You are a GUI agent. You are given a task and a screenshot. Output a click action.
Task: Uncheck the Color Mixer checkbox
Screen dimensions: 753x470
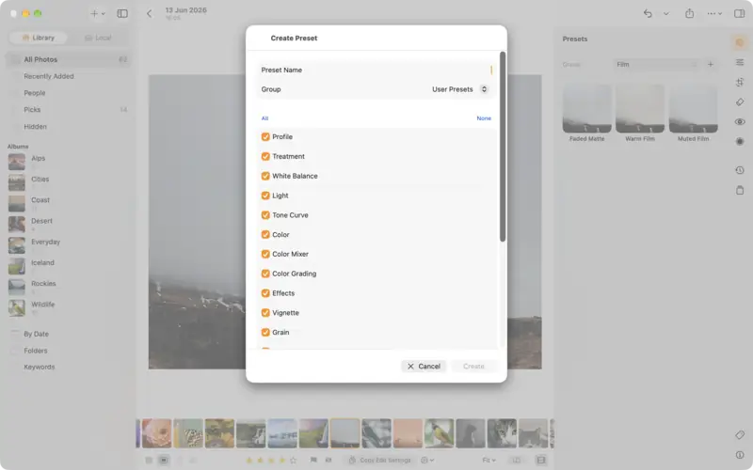point(265,254)
